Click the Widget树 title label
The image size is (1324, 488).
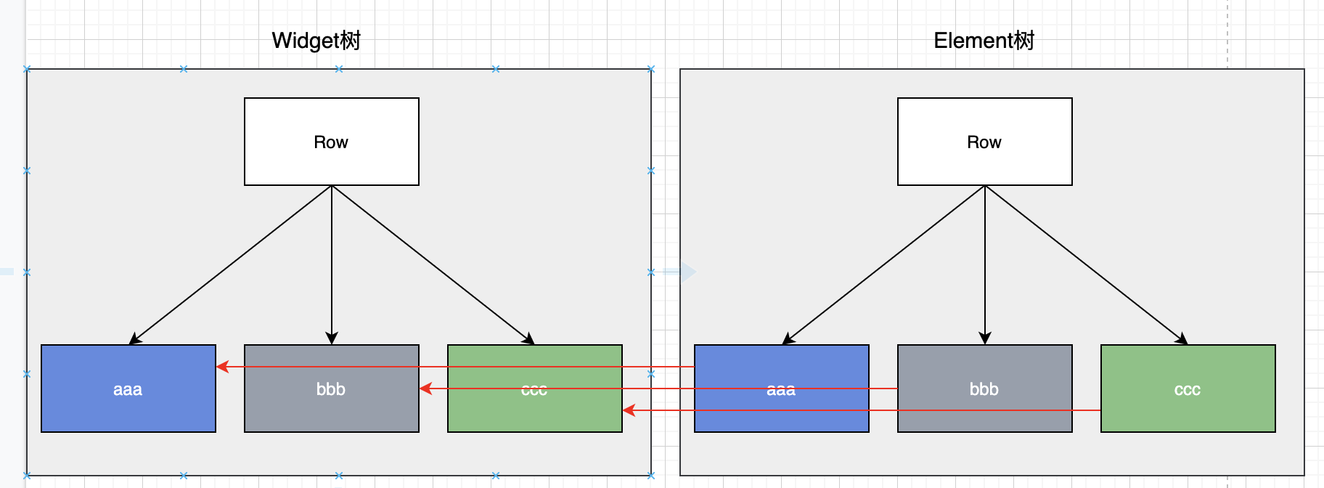tap(316, 41)
